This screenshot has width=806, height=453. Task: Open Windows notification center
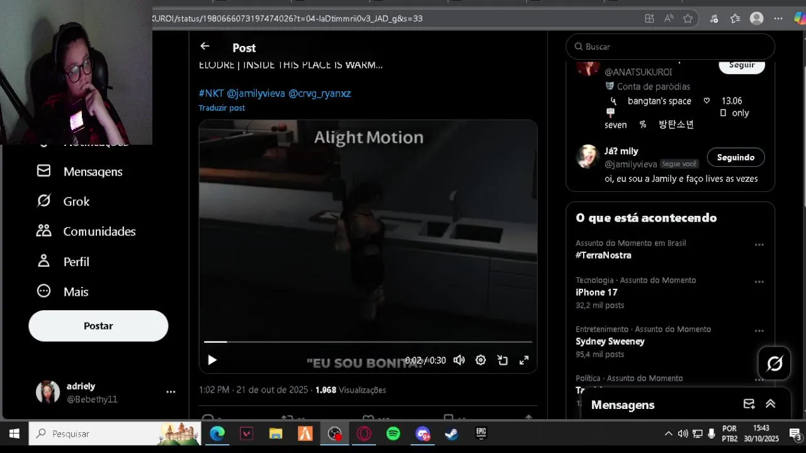coord(795,433)
